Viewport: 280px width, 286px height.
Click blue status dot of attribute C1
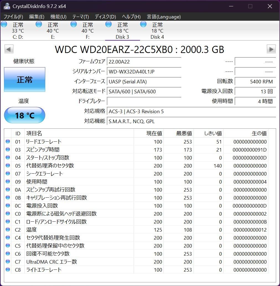click(8, 221)
